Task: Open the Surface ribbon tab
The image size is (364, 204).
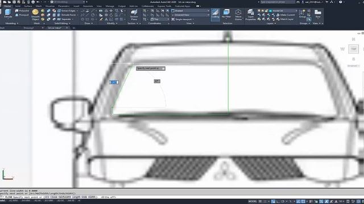Action: click(x=28, y=6)
